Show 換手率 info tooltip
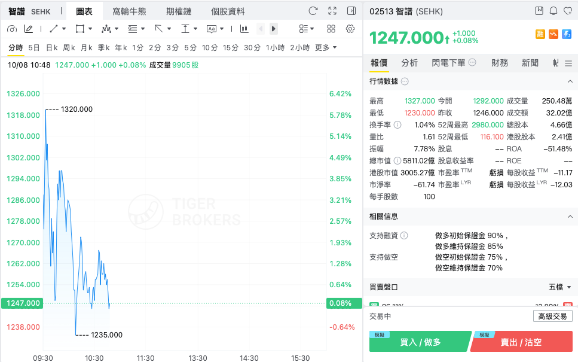The image size is (578, 362). [x=397, y=124]
